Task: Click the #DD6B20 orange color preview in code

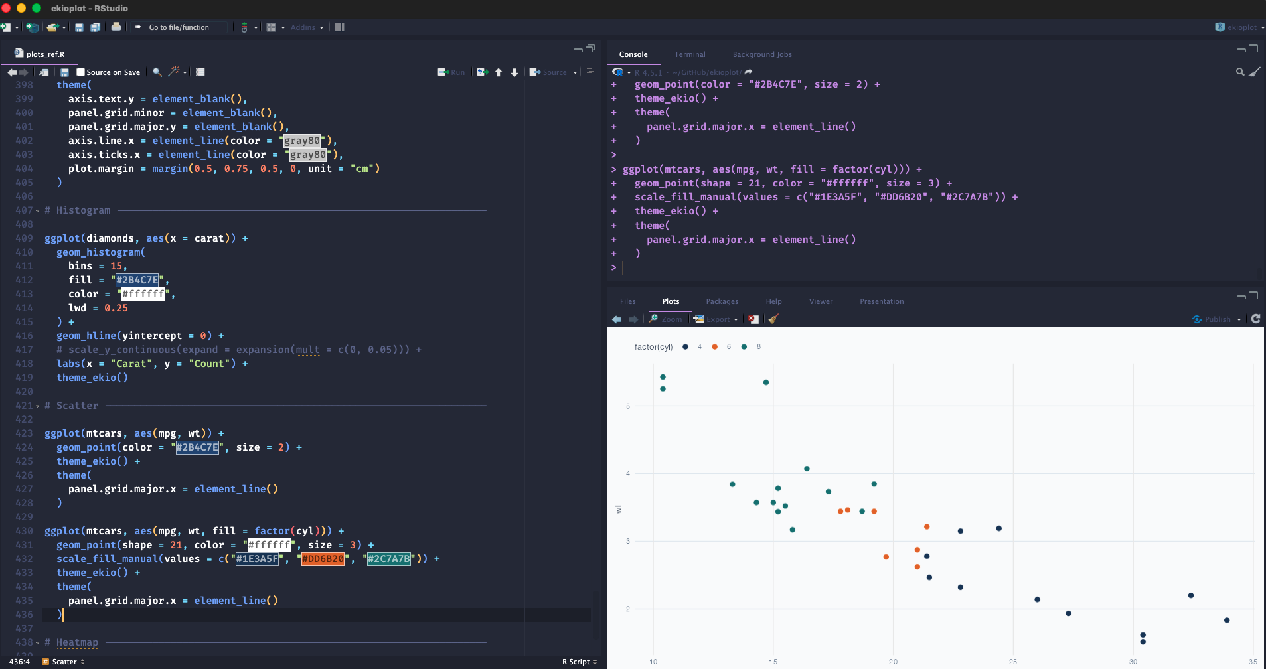Action: (323, 559)
